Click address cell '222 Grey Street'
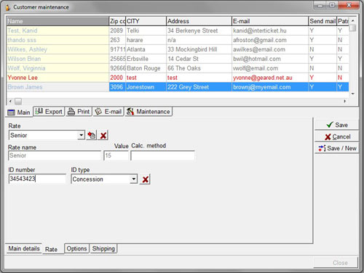The width and height of the screenshot is (364, 273). pyautogui.click(x=199, y=87)
